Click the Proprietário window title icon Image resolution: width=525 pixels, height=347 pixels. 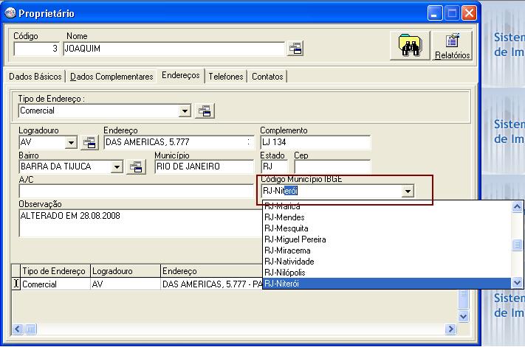10,14
